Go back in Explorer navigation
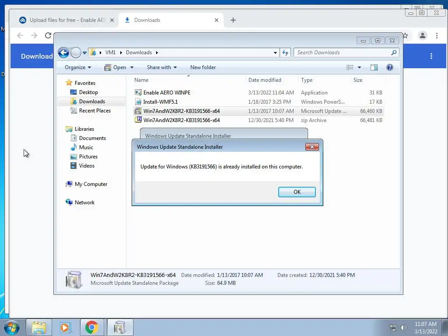The image size is (448, 336). pyautogui.click(x=63, y=52)
